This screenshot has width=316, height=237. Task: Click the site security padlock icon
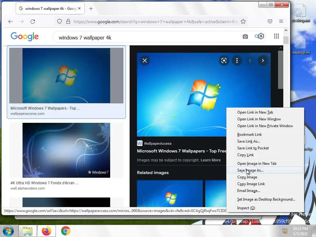click(68, 21)
